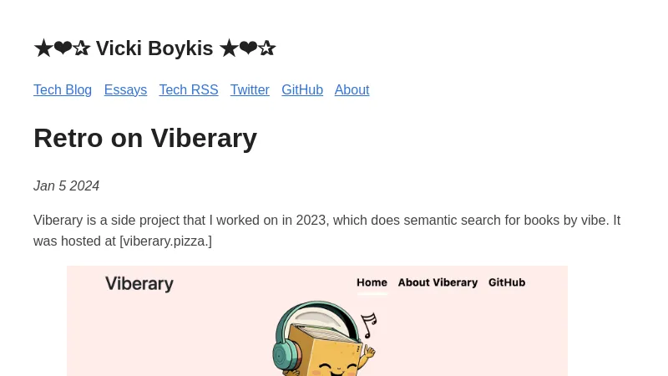
Task: Navigate to the About page link
Action: pyautogui.click(x=352, y=90)
